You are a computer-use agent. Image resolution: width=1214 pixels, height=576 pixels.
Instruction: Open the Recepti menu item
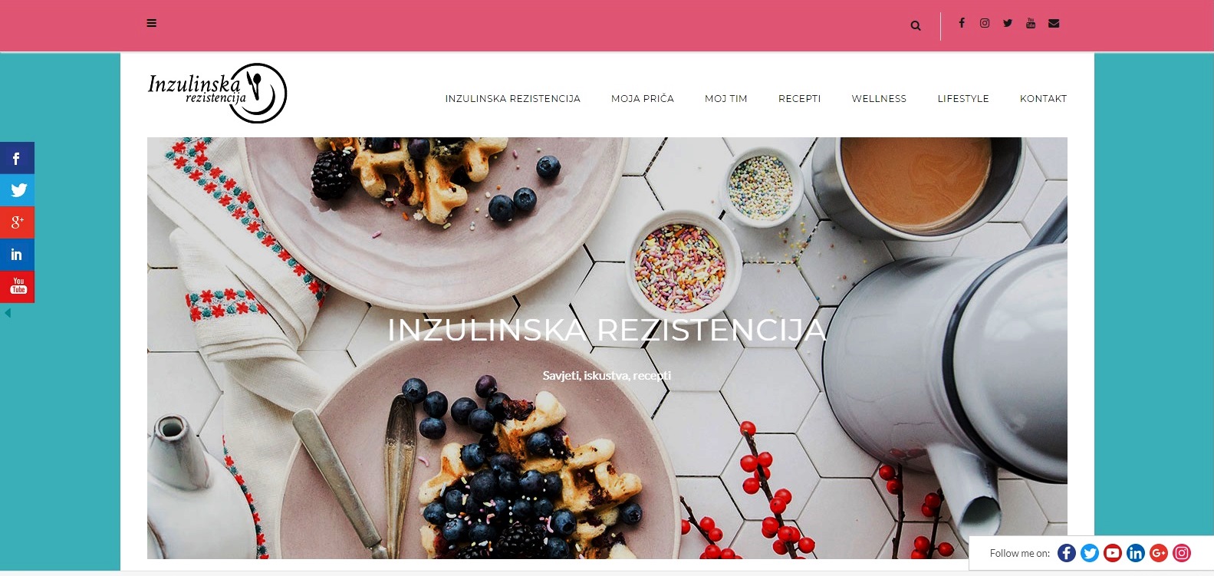[x=799, y=99]
